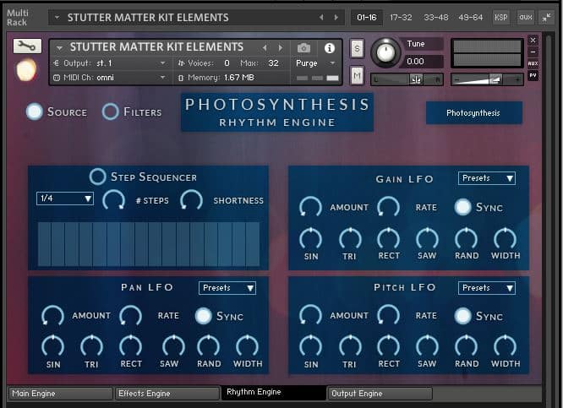This screenshot has height=408, width=563.
Task: Click the minimize rack view icon
Action: (546, 17)
